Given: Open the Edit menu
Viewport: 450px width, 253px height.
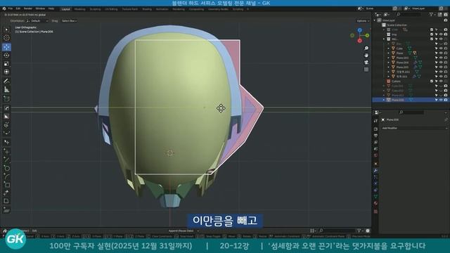Looking at the screenshot, I should coord(18,9).
